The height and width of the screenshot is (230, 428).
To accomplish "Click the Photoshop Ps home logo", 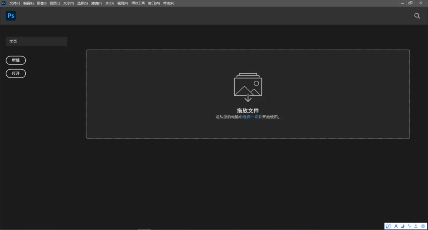I will [x=11, y=15].
